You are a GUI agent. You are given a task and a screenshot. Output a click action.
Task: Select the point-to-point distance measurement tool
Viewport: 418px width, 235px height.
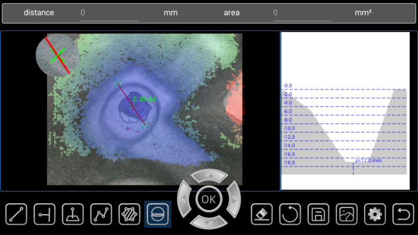tap(16, 214)
